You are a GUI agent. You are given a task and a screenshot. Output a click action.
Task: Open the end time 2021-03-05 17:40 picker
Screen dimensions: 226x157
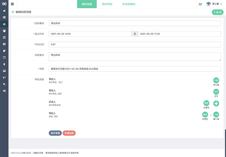pos(179,34)
